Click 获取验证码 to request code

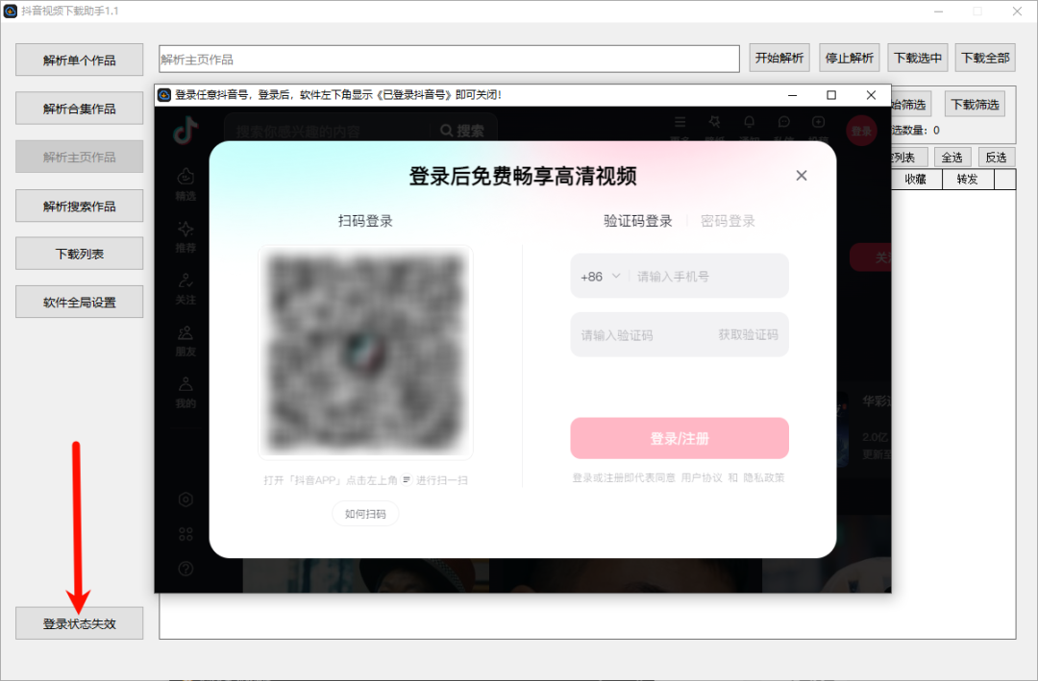748,335
